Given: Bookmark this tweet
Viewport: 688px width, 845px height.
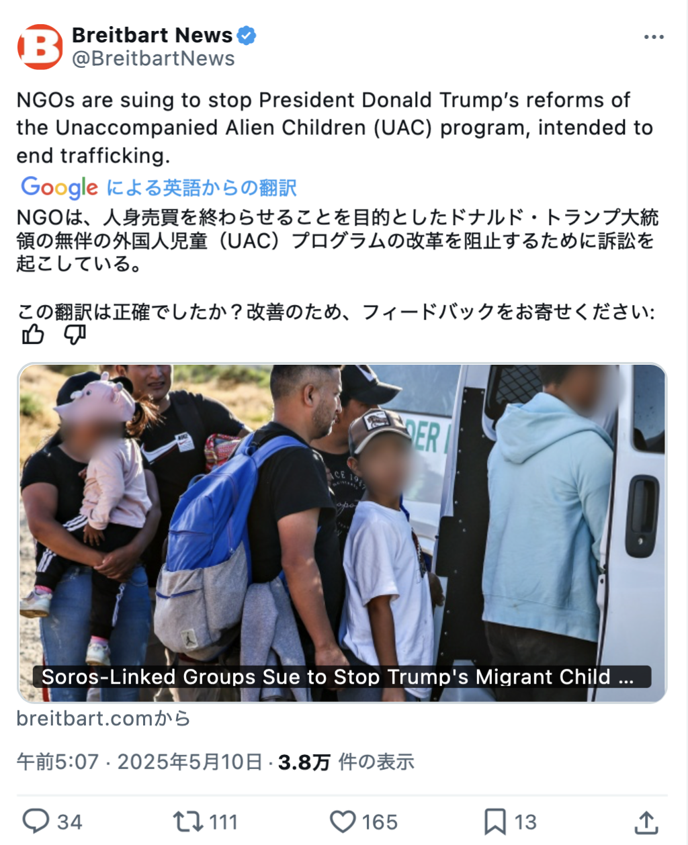Looking at the screenshot, I should point(495,821).
